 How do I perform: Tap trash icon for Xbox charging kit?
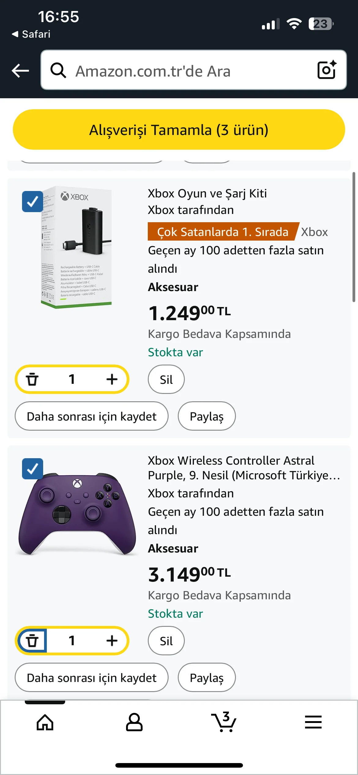point(32,379)
